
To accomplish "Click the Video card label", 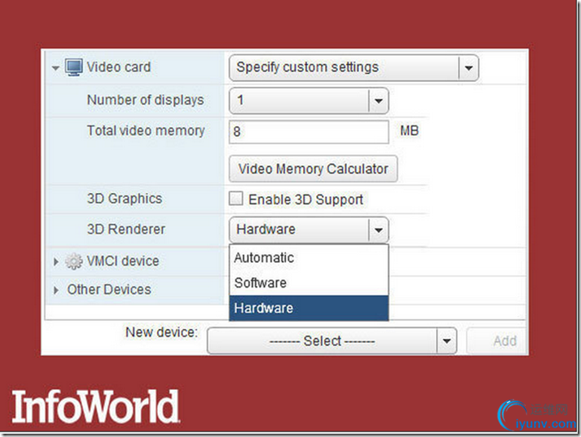I will (x=118, y=67).
